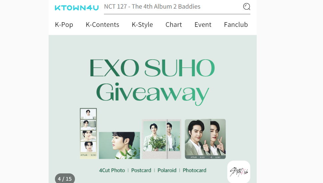Click the search magnifier icon
323x183 pixels.
pos(246,7)
